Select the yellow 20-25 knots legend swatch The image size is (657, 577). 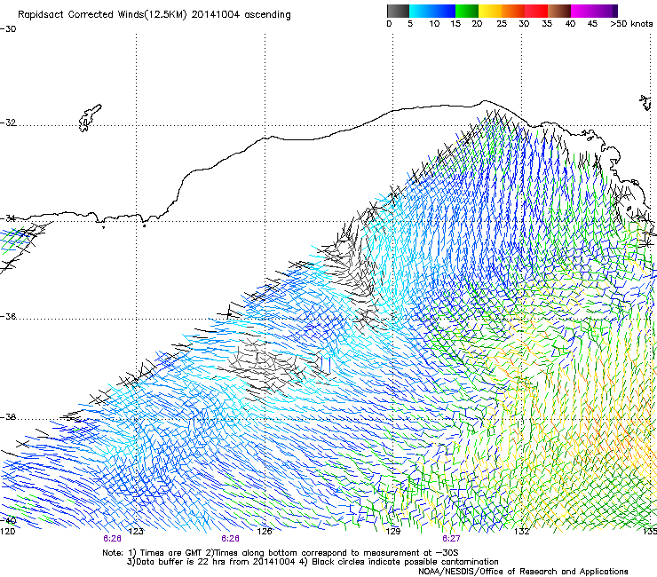pos(490,11)
